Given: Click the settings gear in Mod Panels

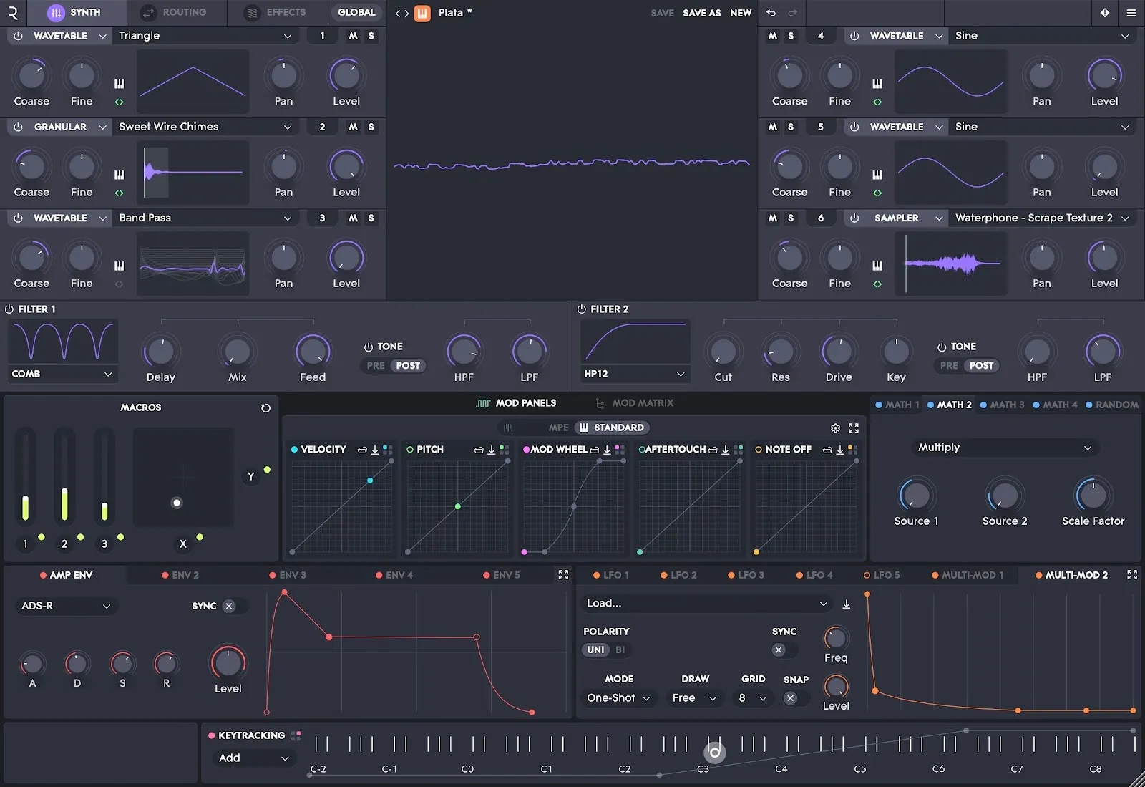Looking at the screenshot, I should [x=834, y=428].
